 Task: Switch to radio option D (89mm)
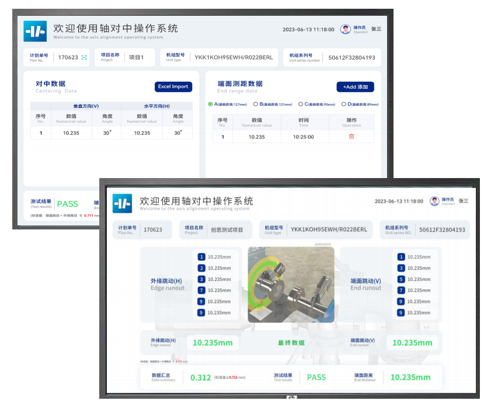(x=343, y=104)
